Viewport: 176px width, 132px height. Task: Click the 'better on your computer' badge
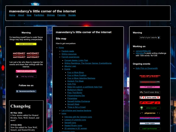[150, 37]
